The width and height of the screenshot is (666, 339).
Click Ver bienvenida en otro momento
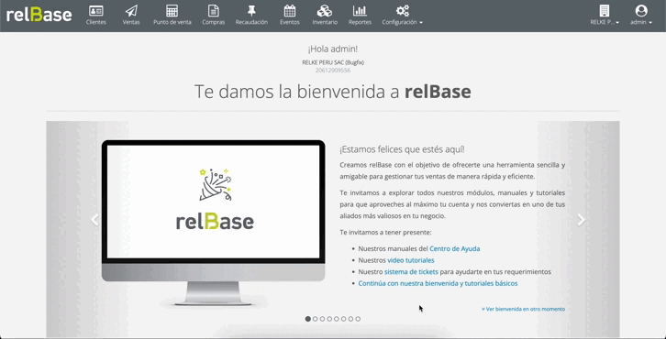click(523, 309)
